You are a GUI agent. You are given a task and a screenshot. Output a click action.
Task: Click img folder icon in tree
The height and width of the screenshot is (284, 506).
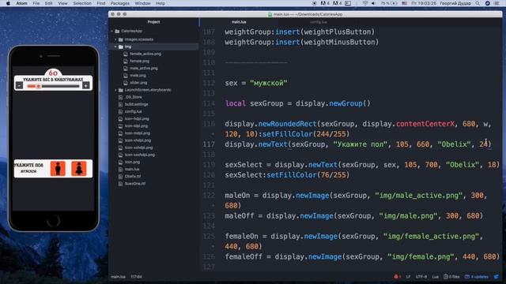tap(121, 47)
